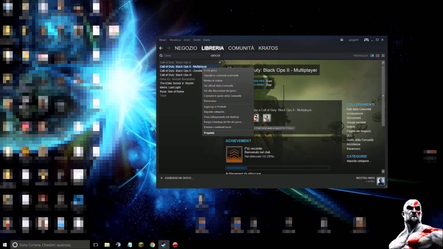
Task: Switch to NEGOZIO tab
Action: pyautogui.click(x=186, y=48)
